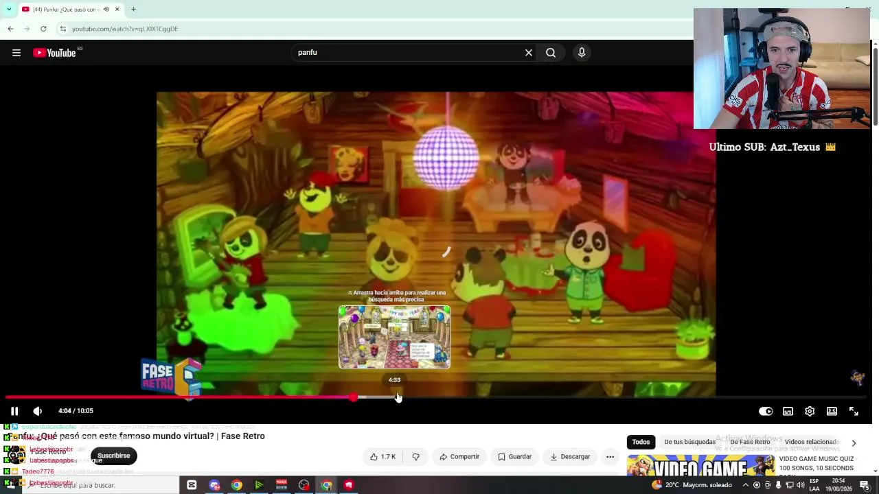Open the green arrow taskbar app

(259, 485)
